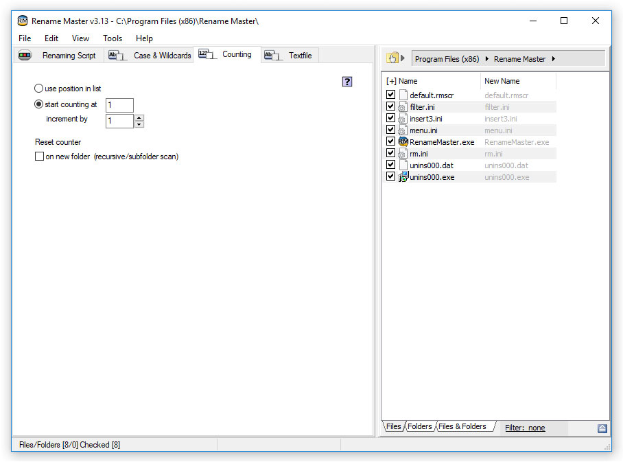
Task: Click the Renaming Script traffic-light icon
Action: [x=25, y=56]
